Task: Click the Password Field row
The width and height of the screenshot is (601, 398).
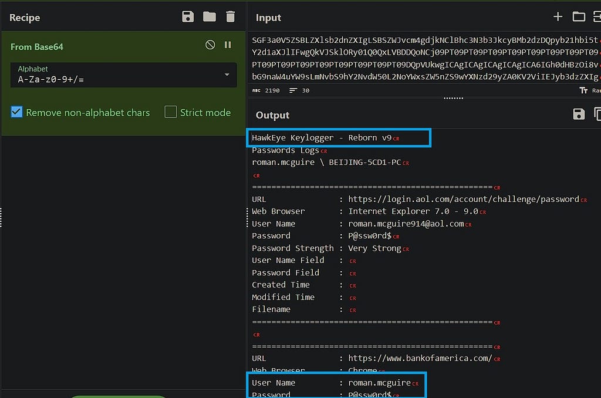Action: pos(304,272)
